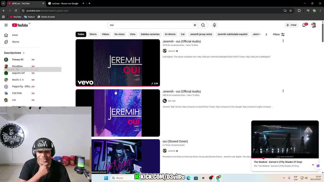Open the Traducir bookmark
The width and height of the screenshot is (324, 182).
pyautogui.click(x=29, y=17)
